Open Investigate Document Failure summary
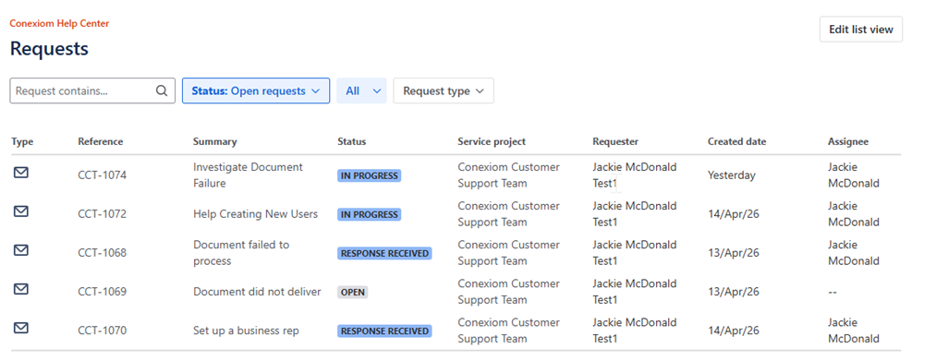Image resolution: width=936 pixels, height=361 pixels. coord(248,175)
